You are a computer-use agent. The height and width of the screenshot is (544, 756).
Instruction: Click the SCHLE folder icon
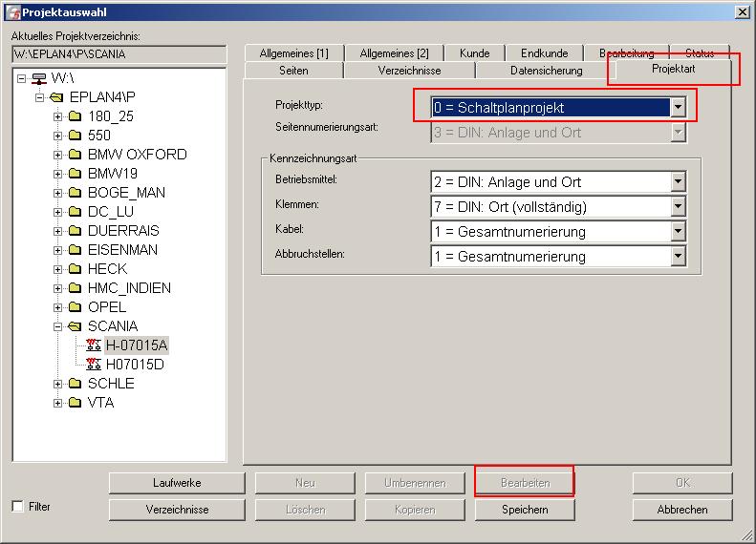point(75,384)
